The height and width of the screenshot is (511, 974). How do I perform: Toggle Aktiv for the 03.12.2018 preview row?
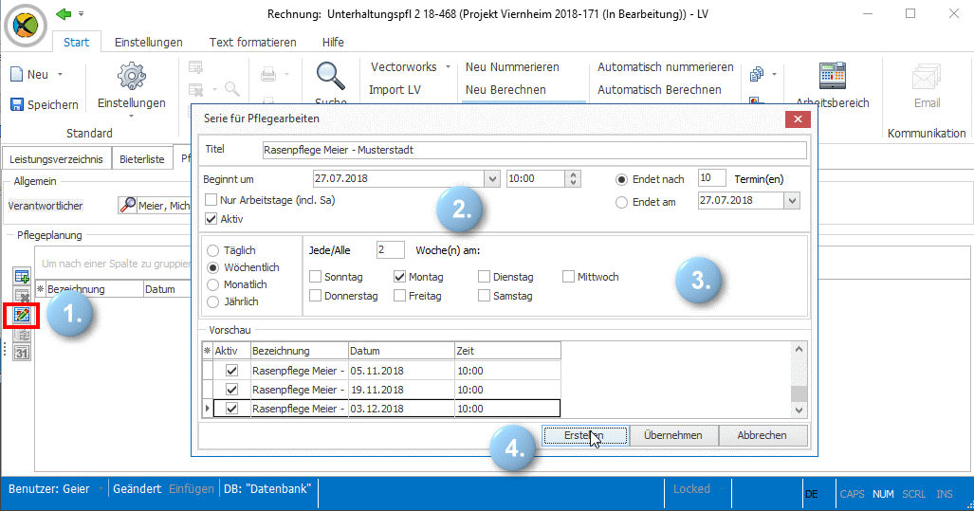coord(231,409)
